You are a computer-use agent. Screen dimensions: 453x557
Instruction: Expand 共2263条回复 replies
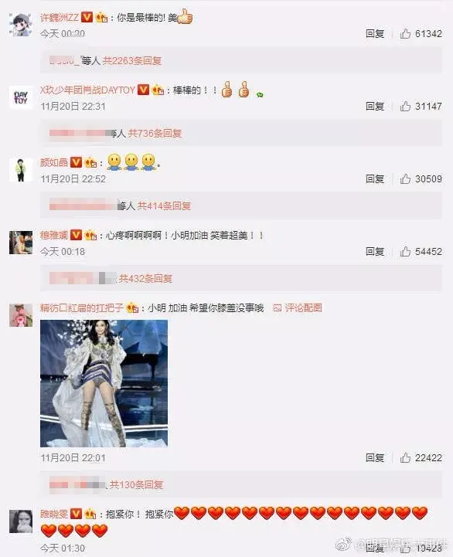click(x=132, y=61)
